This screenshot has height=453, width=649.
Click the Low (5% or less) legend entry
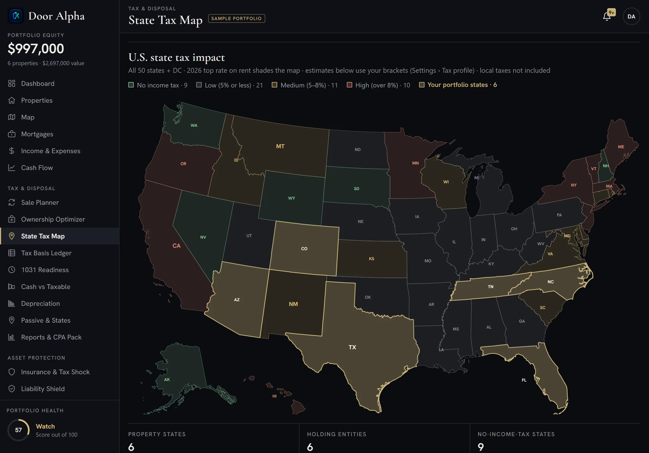coord(230,85)
